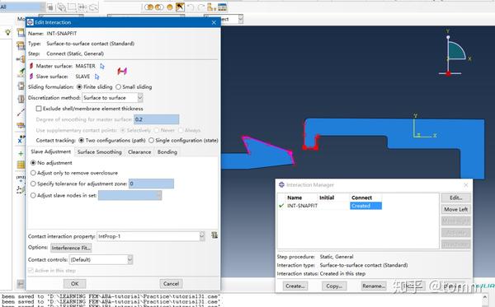
Task: Open the step dropdown behind the dialog title
Action: 241,19
